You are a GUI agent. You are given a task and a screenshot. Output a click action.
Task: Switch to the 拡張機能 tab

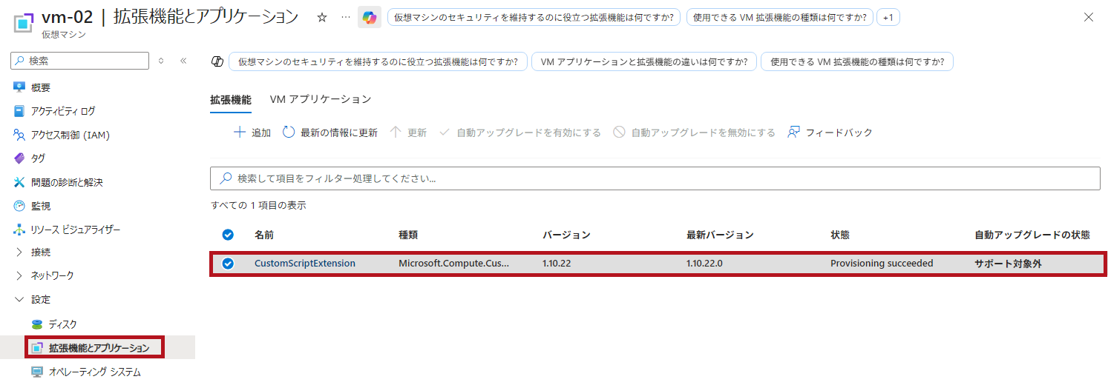tap(231, 99)
